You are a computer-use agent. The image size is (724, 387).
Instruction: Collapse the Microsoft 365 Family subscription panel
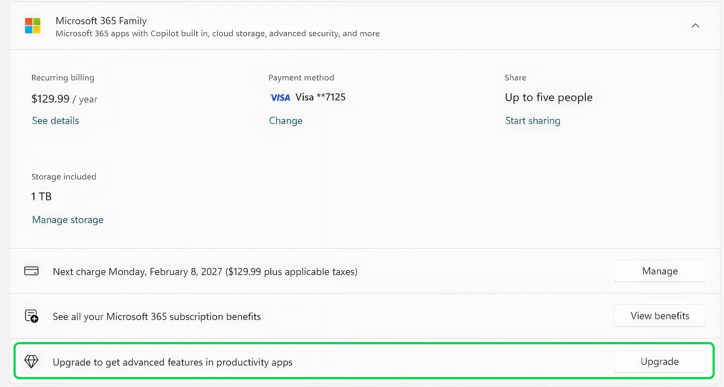(696, 25)
